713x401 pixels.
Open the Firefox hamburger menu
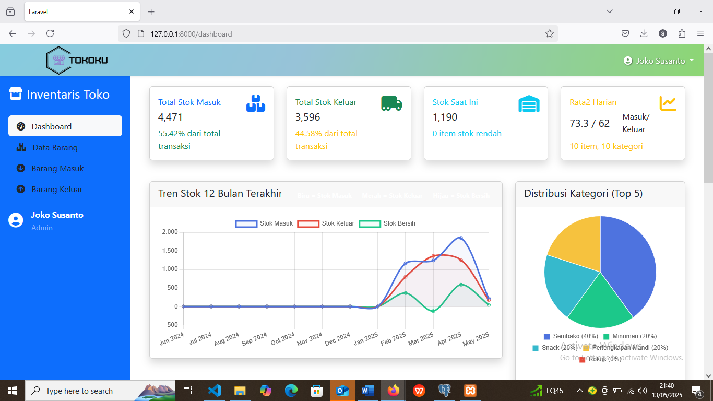[x=701, y=33]
